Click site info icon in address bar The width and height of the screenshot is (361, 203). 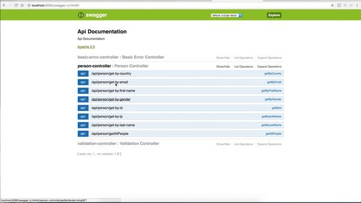[x=29, y=5]
